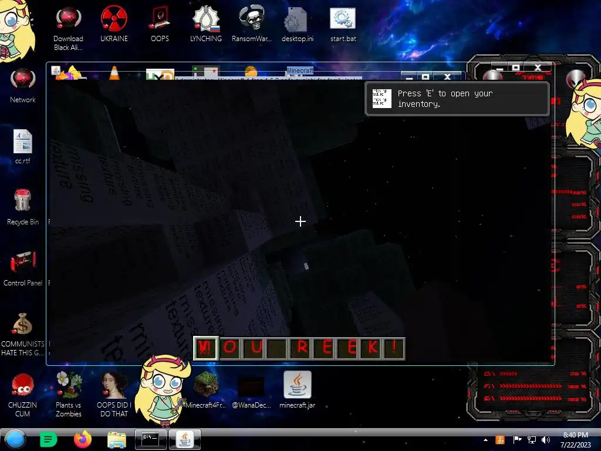The image size is (601, 451).
Task: Select the hotbar slot with letter K
Action: tap(372, 348)
